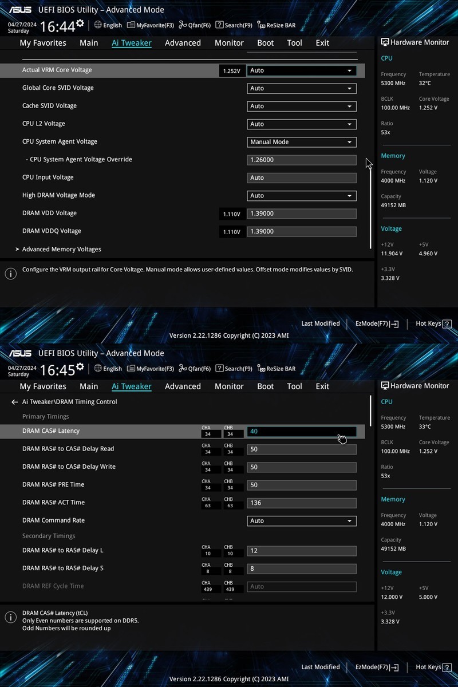
Task: Open My Favorites tab on 16:44 screen
Action: point(43,43)
